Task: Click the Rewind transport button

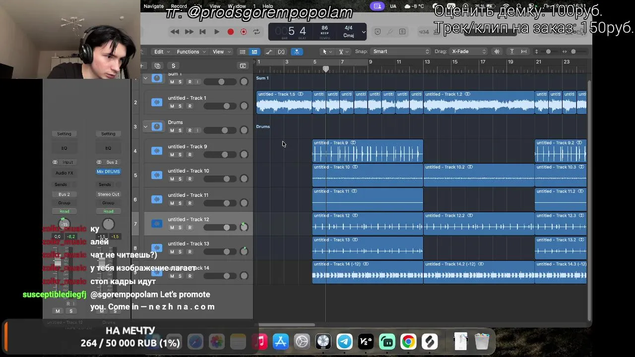Action: pos(175,32)
